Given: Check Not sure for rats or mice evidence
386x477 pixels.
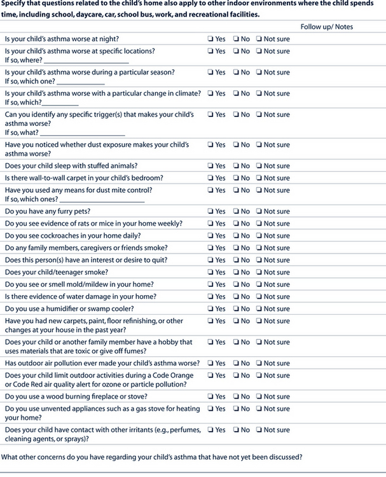Looking at the screenshot, I should (x=259, y=223).
